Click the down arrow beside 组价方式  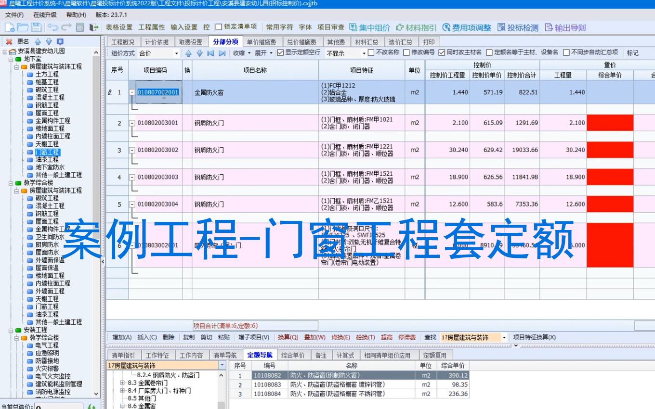[x=199, y=53]
